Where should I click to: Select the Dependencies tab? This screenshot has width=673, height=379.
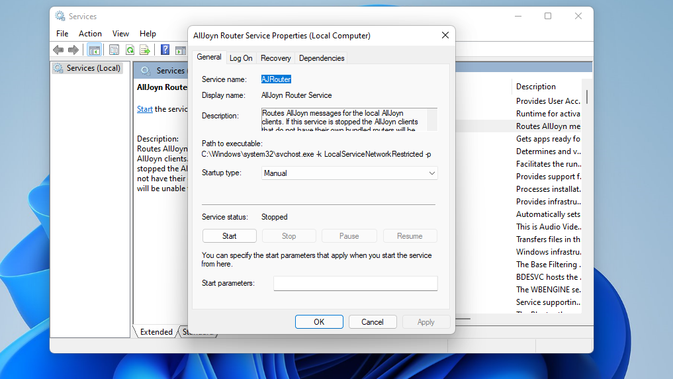click(x=322, y=58)
